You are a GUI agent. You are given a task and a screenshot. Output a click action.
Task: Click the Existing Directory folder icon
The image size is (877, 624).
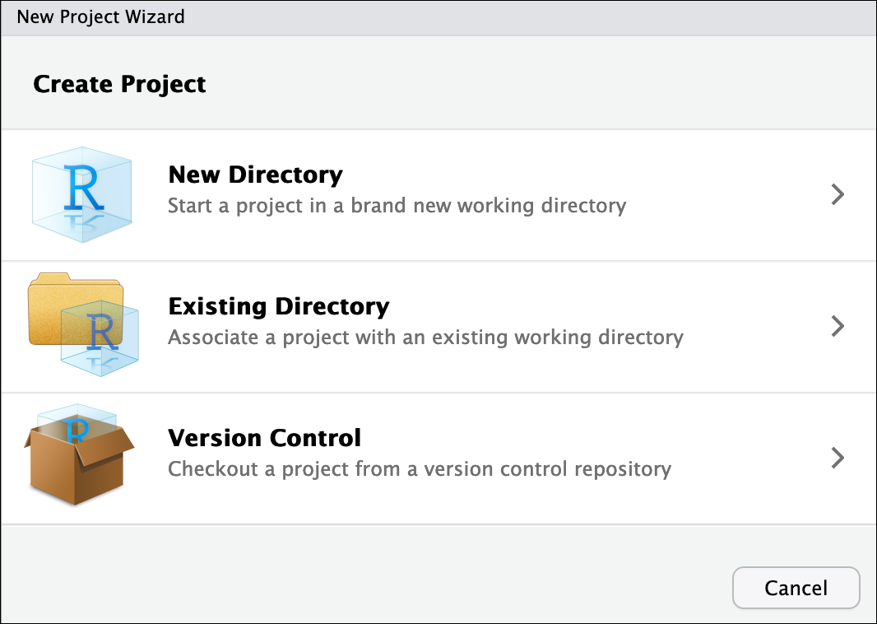74,308
